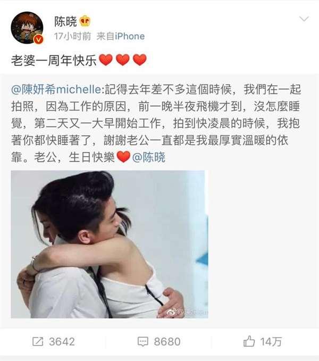Tap the thumbs-up like icon
Viewport: 319px width, 361px height.
pos(249,341)
